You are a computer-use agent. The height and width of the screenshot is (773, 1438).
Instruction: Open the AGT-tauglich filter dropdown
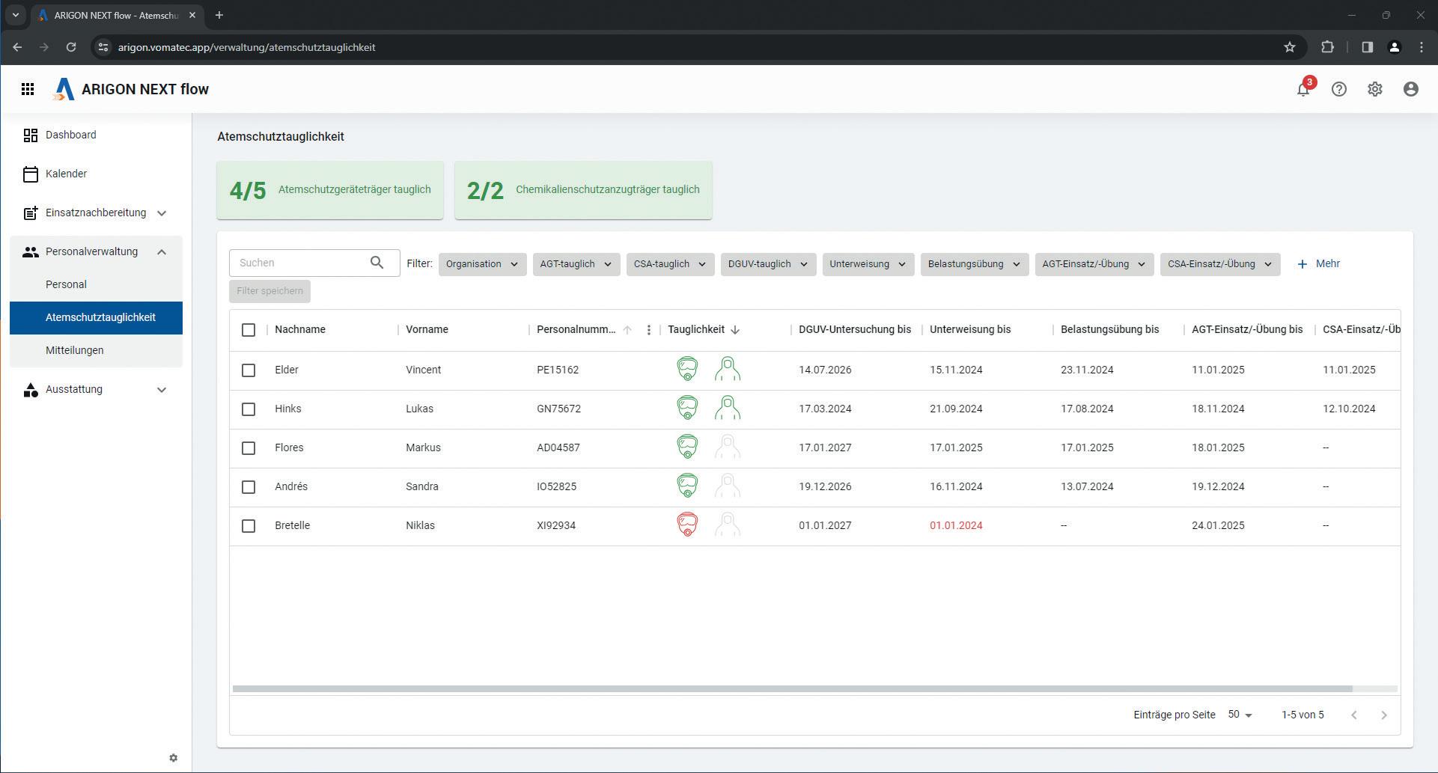(x=576, y=264)
